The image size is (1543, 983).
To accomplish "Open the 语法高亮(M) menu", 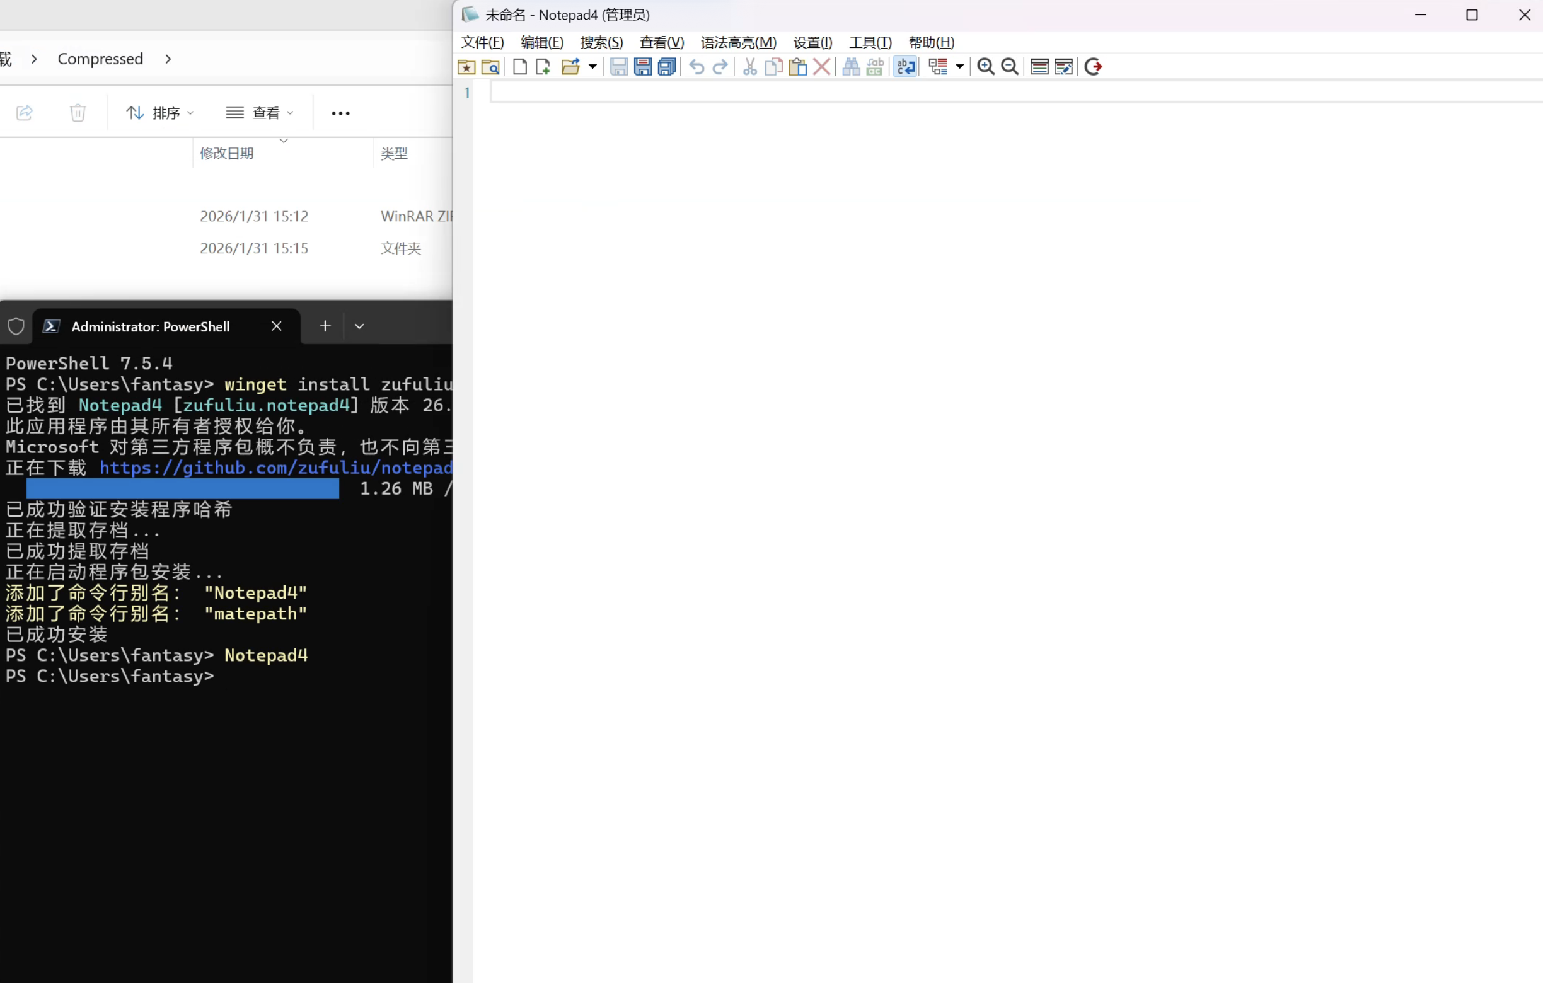I will point(738,42).
